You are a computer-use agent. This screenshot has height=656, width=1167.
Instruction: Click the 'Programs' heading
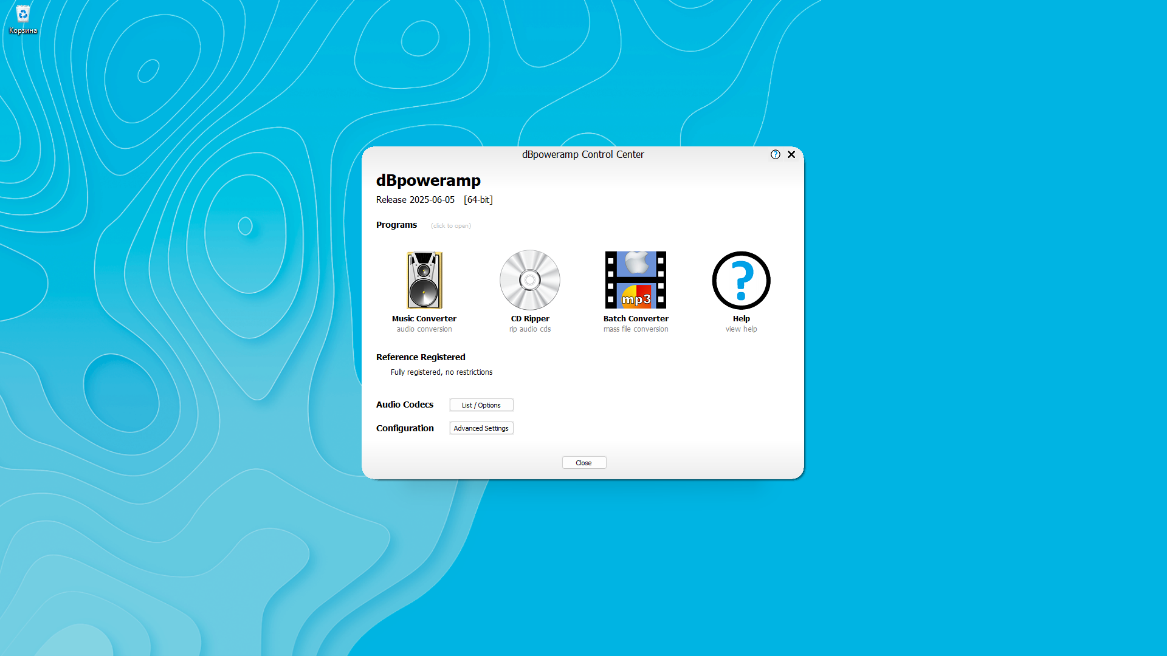[396, 225]
